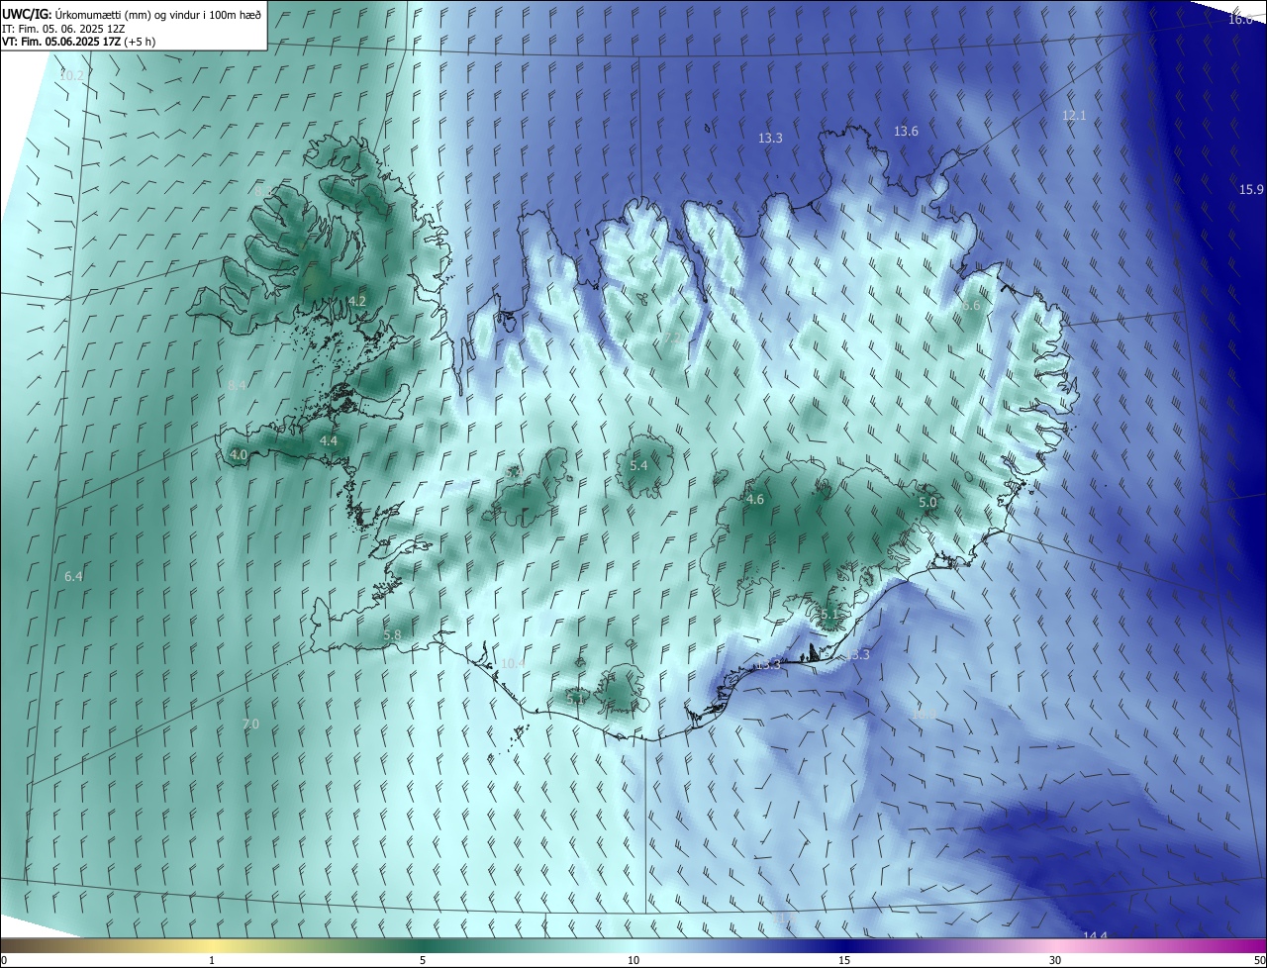The height and width of the screenshot is (968, 1267).
Task: Click the 6.6 value on the map
Action: tap(971, 306)
